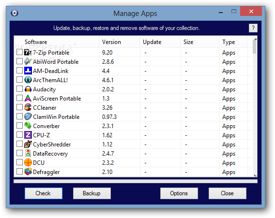The image size is (275, 218).
Task: Tick the DataRecovery checkbox
Action: tap(19, 153)
